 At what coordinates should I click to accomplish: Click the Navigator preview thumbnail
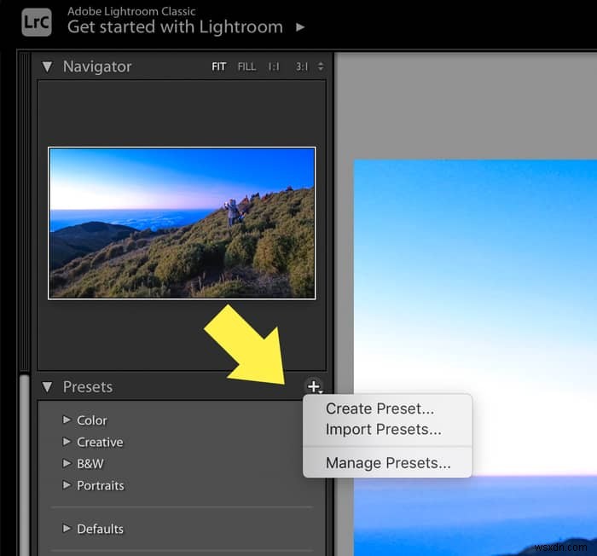coord(182,223)
